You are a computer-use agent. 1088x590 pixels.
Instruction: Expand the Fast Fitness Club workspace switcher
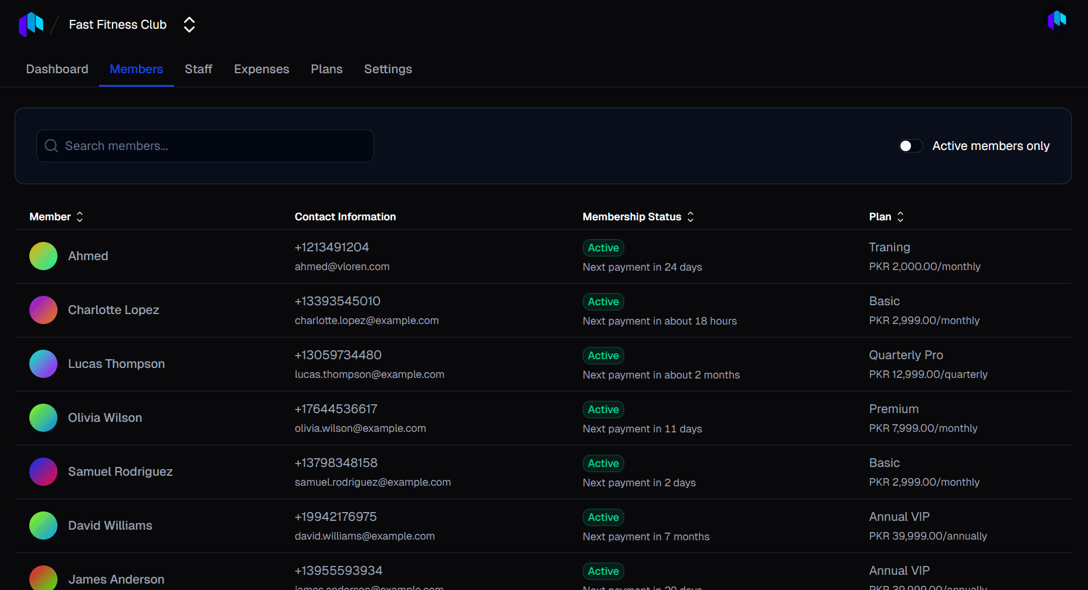[x=189, y=24]
